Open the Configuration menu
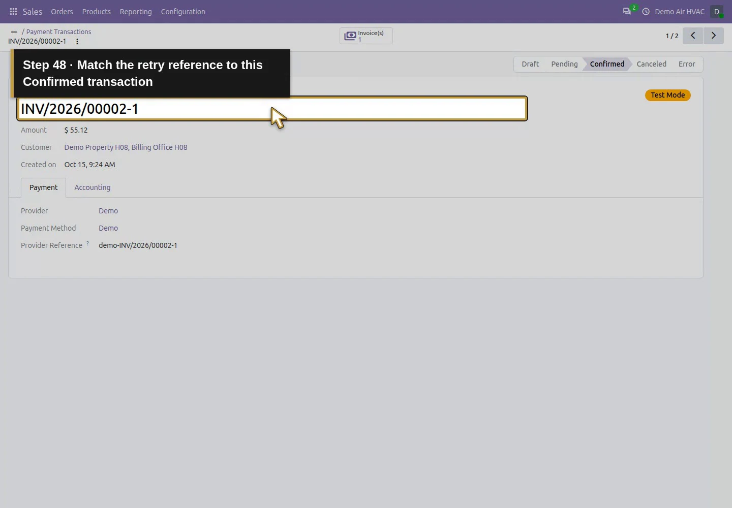This screenshot has width=732, height=508. point(183,12)
